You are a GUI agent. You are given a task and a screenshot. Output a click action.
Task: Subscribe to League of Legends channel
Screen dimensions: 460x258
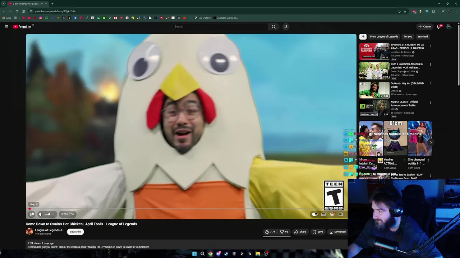75,231
